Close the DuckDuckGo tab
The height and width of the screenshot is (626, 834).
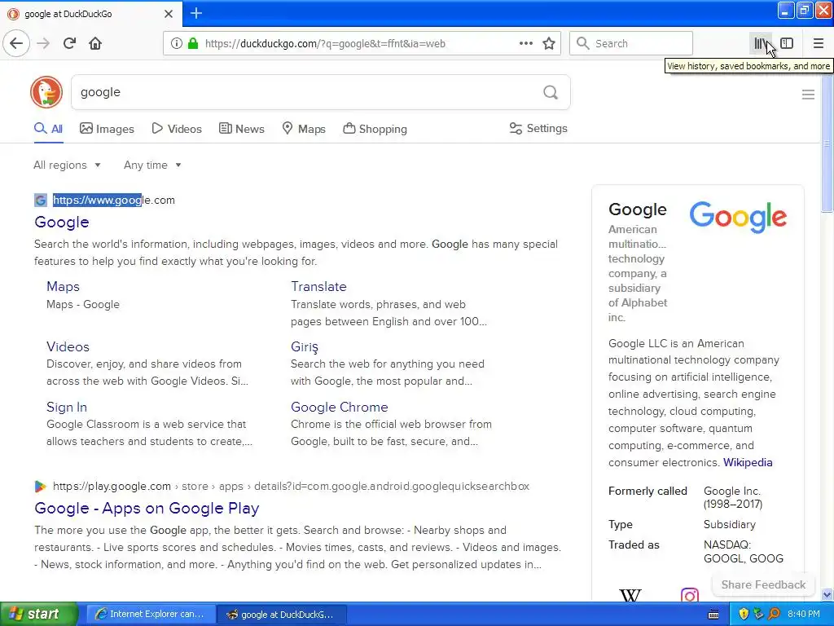click(x=169, y=14)
